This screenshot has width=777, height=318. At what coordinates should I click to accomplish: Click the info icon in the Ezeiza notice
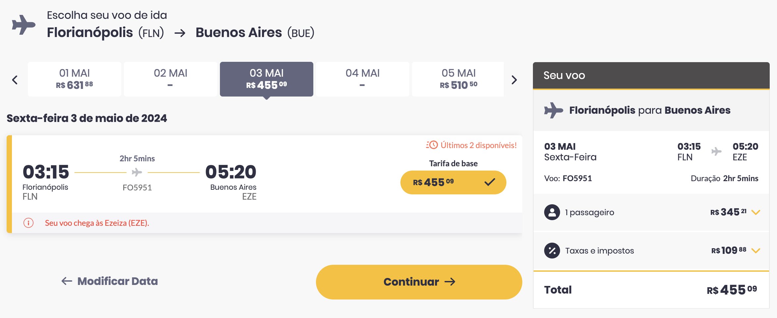click(28, 223)
